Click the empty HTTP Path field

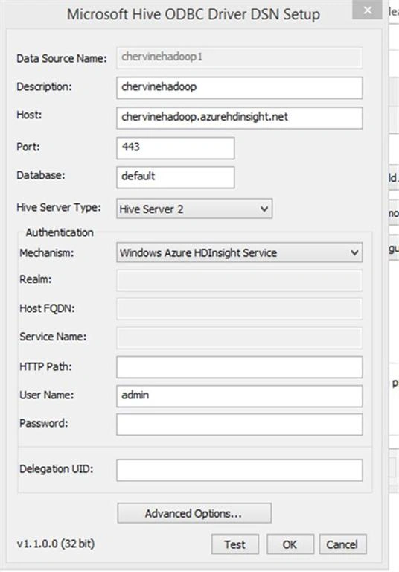[239, 367]
